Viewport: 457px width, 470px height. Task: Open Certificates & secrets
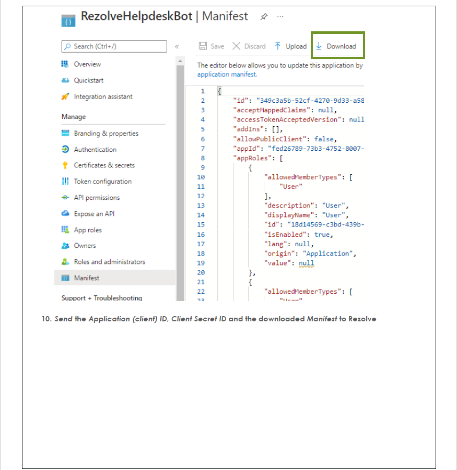[104, 165]
